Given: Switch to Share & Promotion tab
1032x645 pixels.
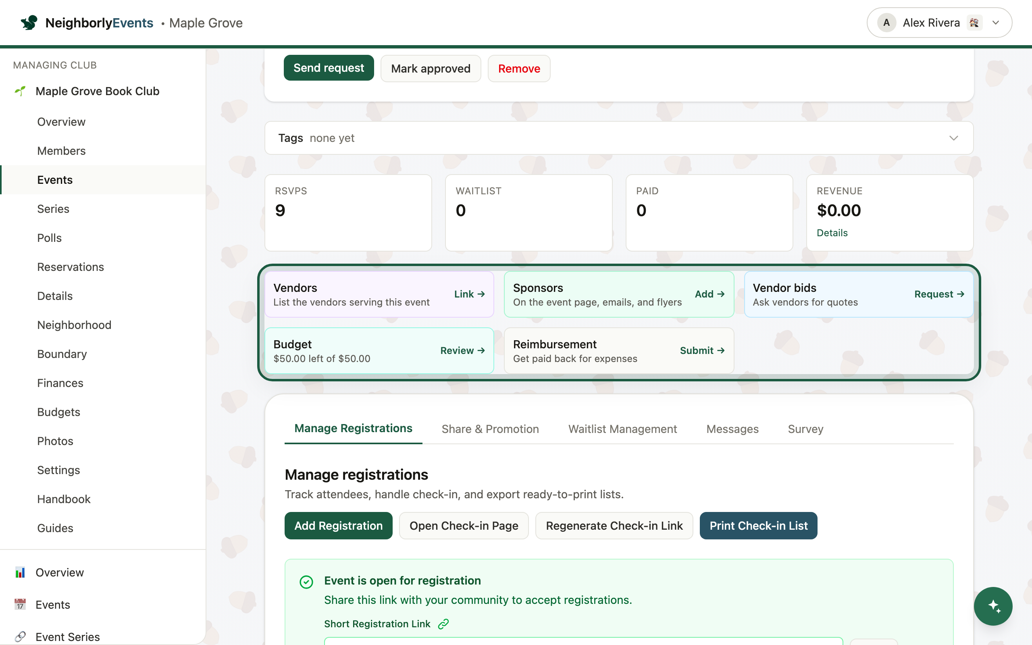Looking at the screenshot, I should tap(490, 429).
